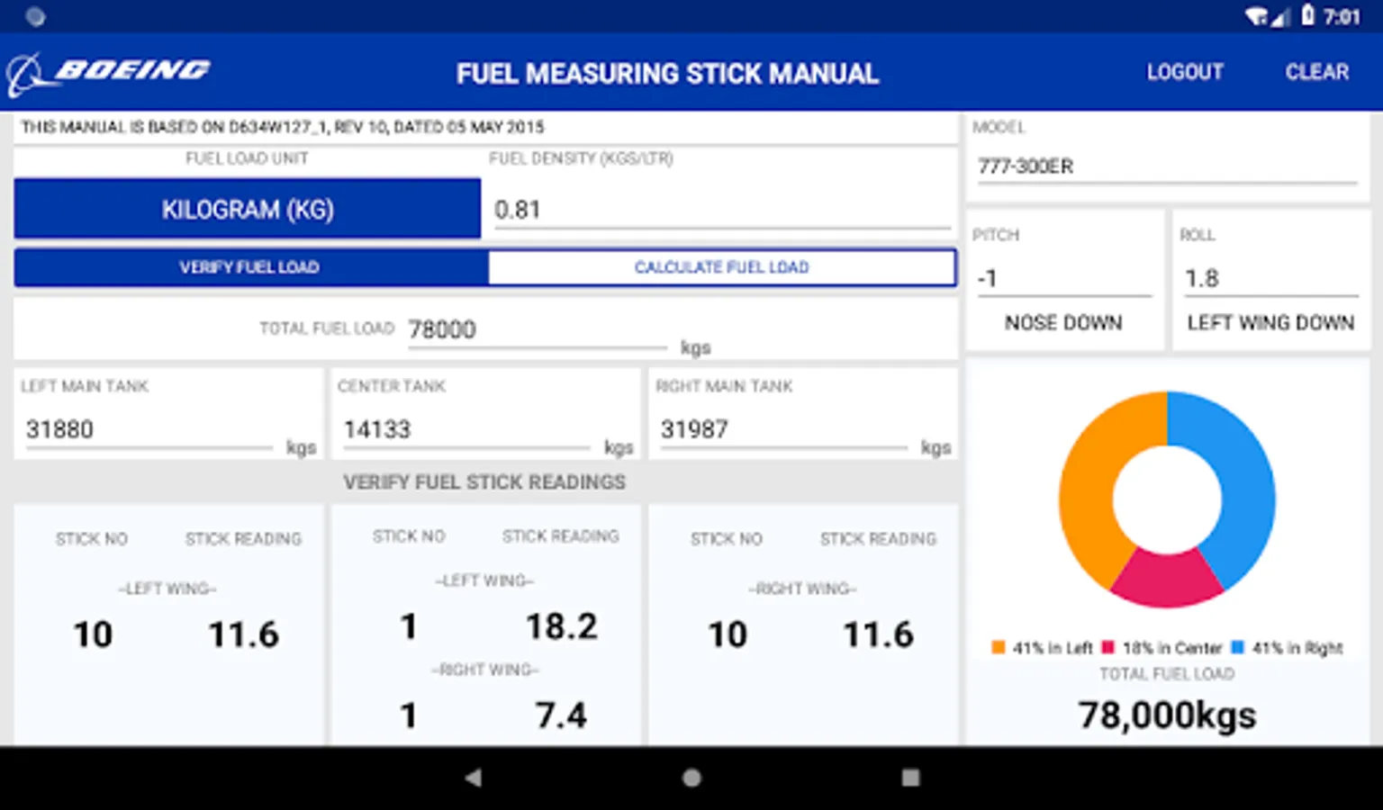Tap the notification dot in status bar
Image resolution: width=1383 pixels, height=810 pixels.
coord(35,16)
